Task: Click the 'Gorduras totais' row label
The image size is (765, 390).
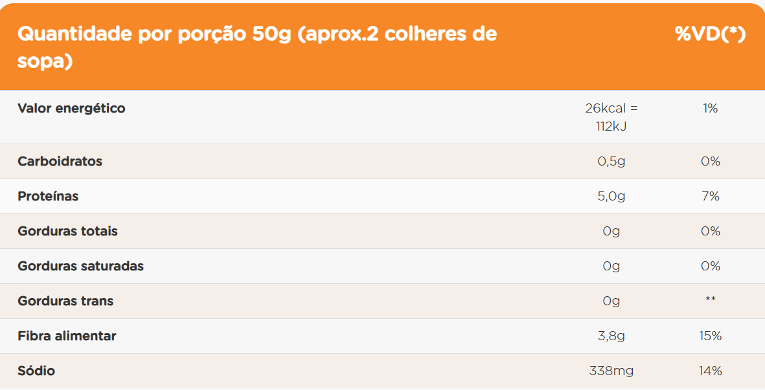Action: point(67,232)
